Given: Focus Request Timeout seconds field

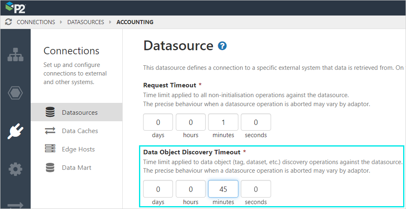Looking at the screenshot, I should pyautogui.click(x=256, y=122).
